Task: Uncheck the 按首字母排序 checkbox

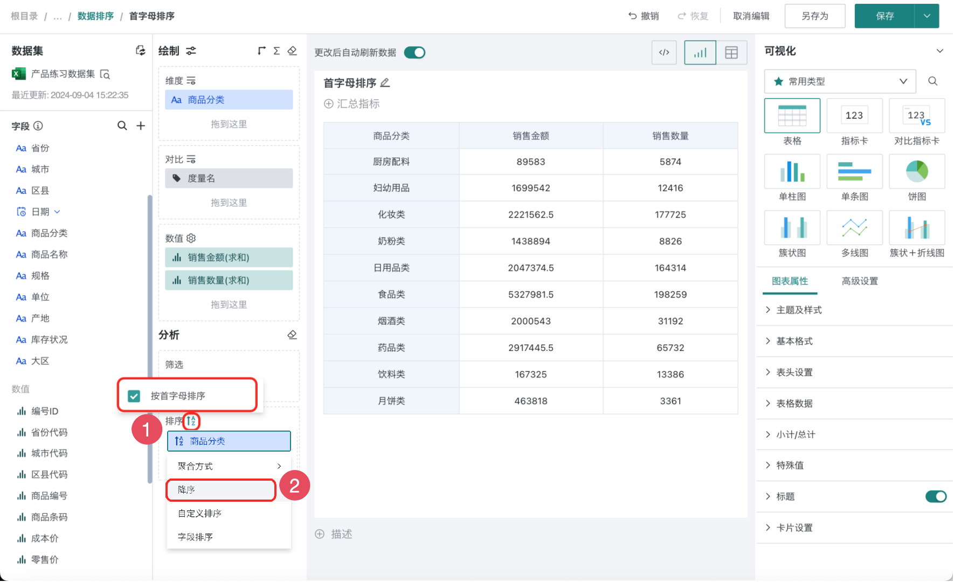Action: click(x=134, y=396)
